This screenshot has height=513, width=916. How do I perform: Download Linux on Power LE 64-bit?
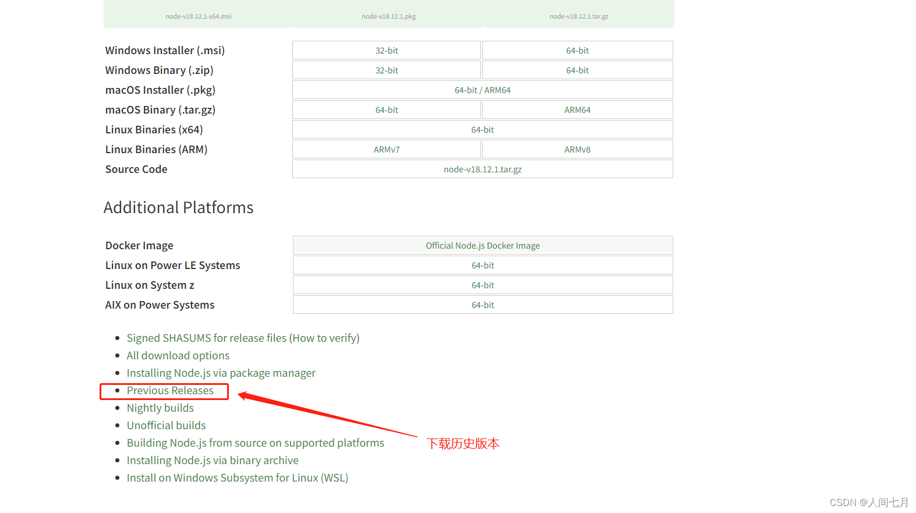click(x=483, y=266)
